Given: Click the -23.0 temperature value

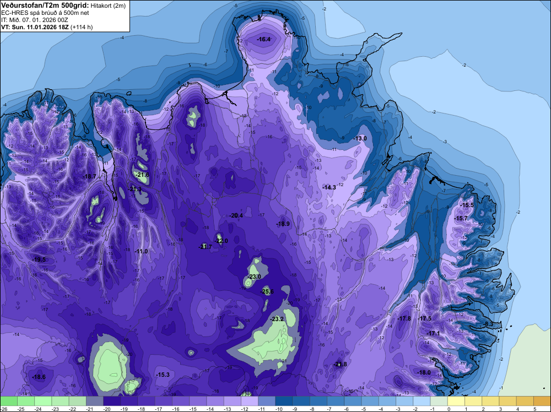Looking at the screenshot, I should (254, 277).
